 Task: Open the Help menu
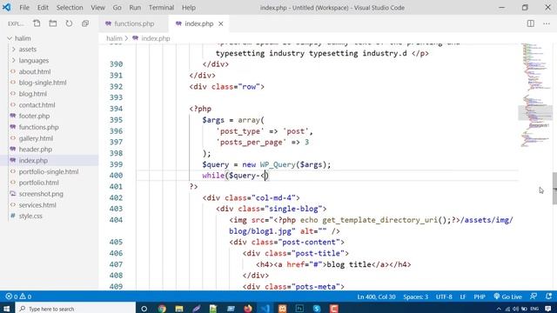tap(189, 8)
